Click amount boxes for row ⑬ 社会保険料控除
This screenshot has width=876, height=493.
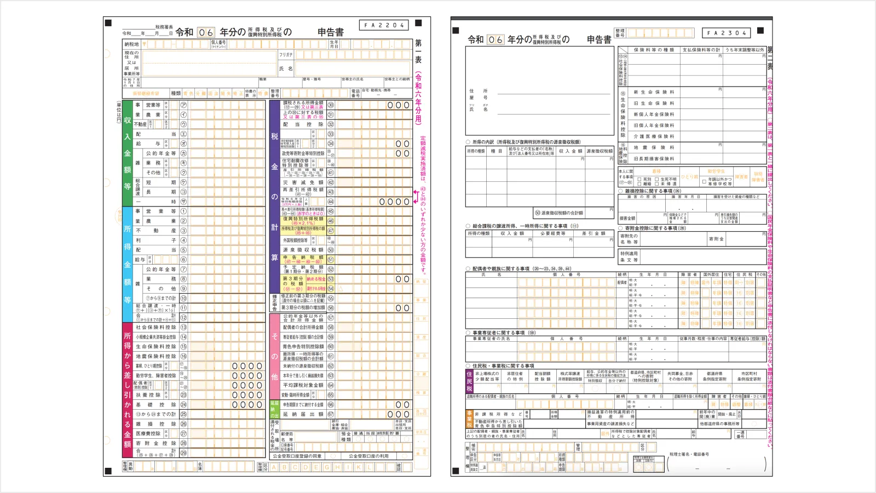pyautogui.click(x=226, y=328)
